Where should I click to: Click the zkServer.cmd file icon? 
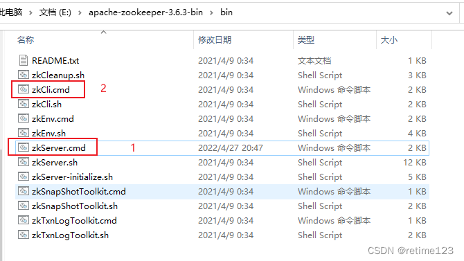24,147
